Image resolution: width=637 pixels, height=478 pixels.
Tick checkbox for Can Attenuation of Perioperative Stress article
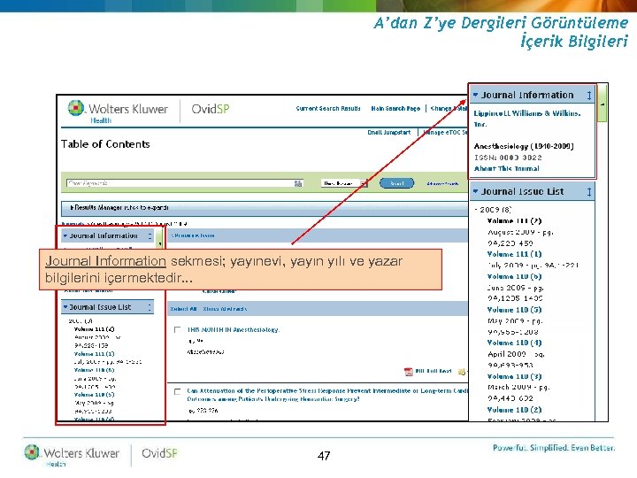click(x=177, y=391)
